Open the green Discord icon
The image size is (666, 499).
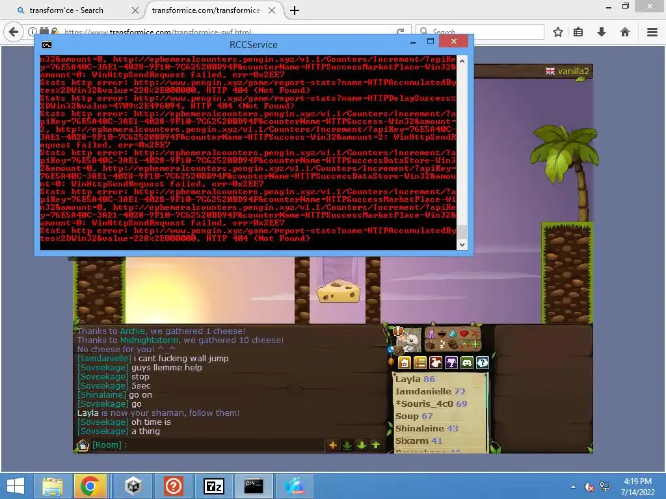(467, 363)
